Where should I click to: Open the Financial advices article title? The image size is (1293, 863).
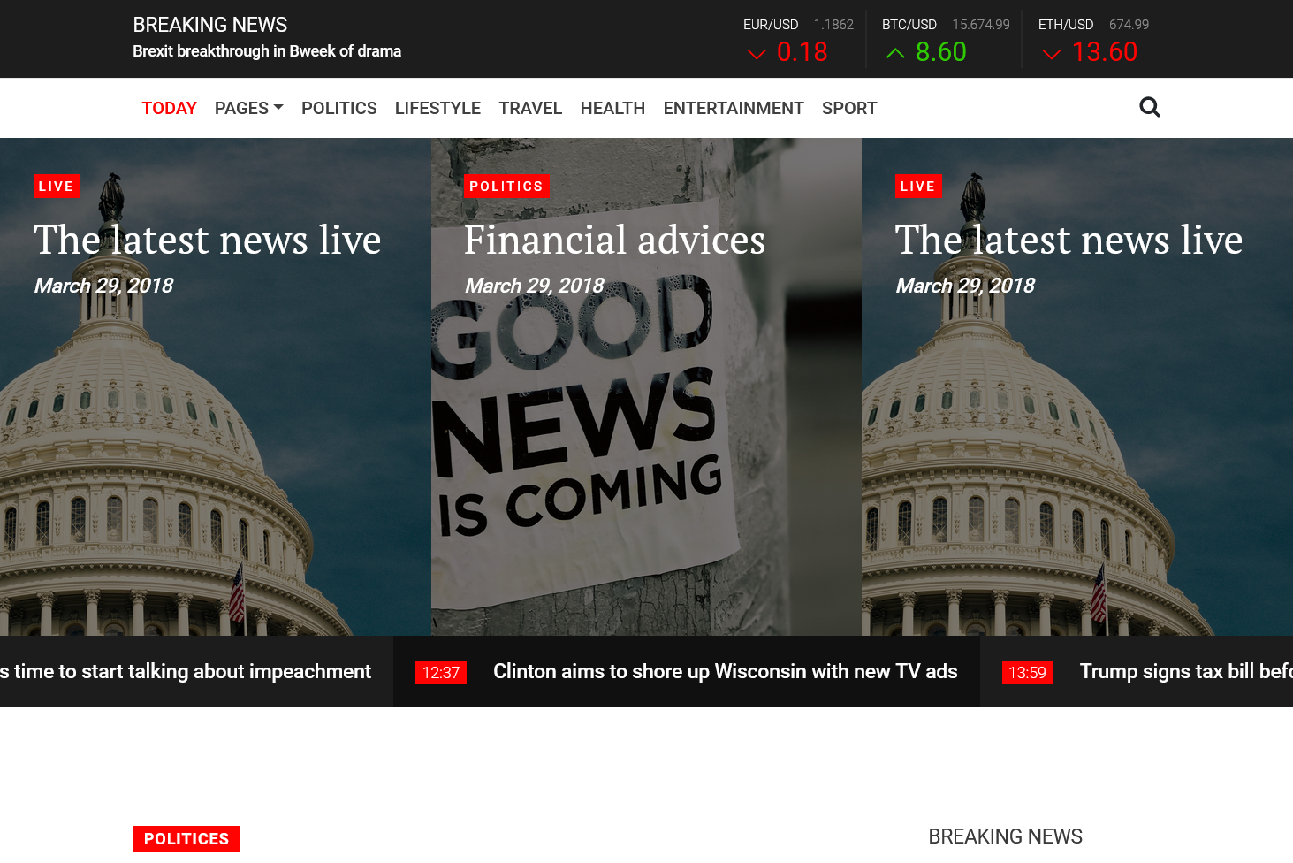click(x=615, y=240)
